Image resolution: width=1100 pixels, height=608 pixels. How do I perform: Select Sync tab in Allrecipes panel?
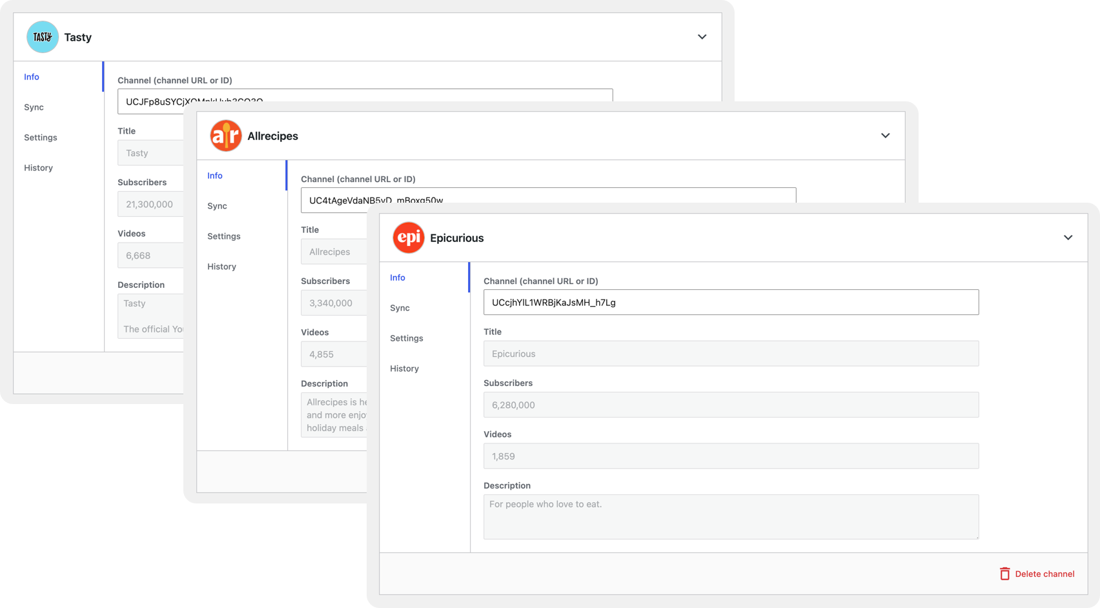click(217, 206)
